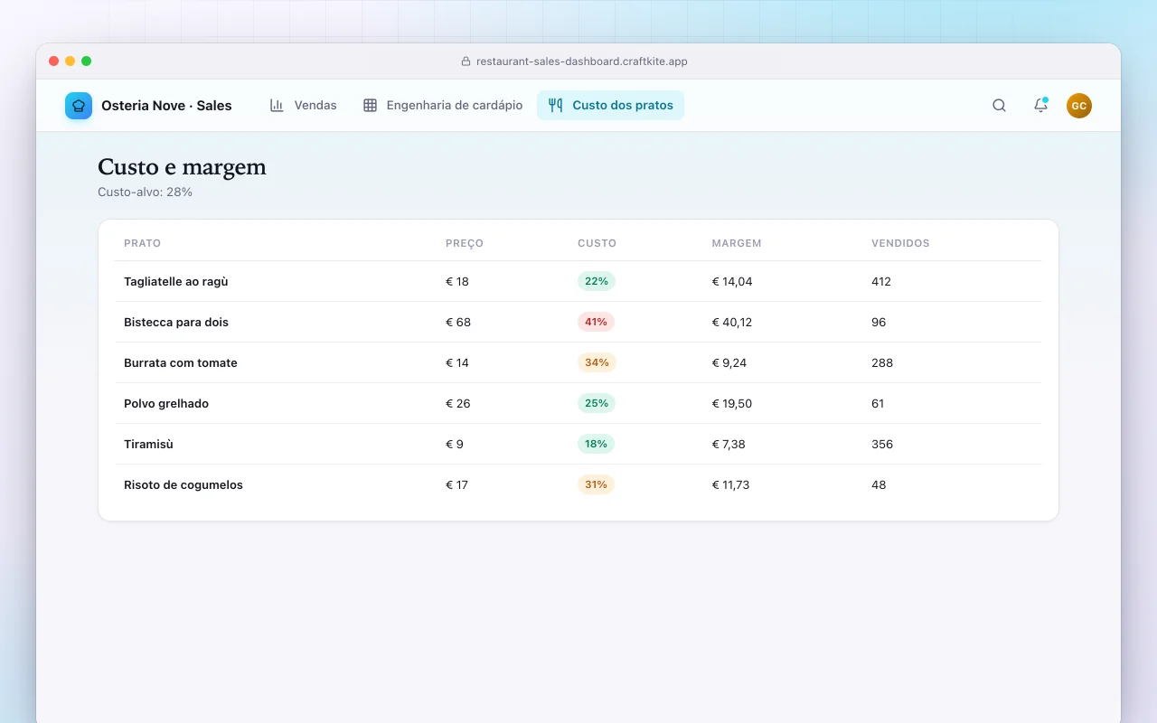The image size is (1157, 723).
Task: Click the € 7,38 margin value
Action: [x=729, y=444]
